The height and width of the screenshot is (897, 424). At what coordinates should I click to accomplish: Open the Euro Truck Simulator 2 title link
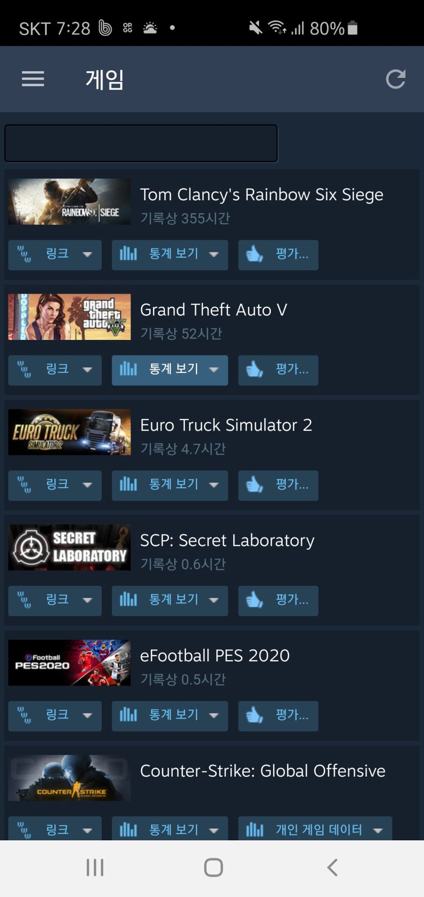pos(226,425)
